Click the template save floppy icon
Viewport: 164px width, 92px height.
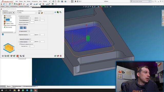coord(39,13)
